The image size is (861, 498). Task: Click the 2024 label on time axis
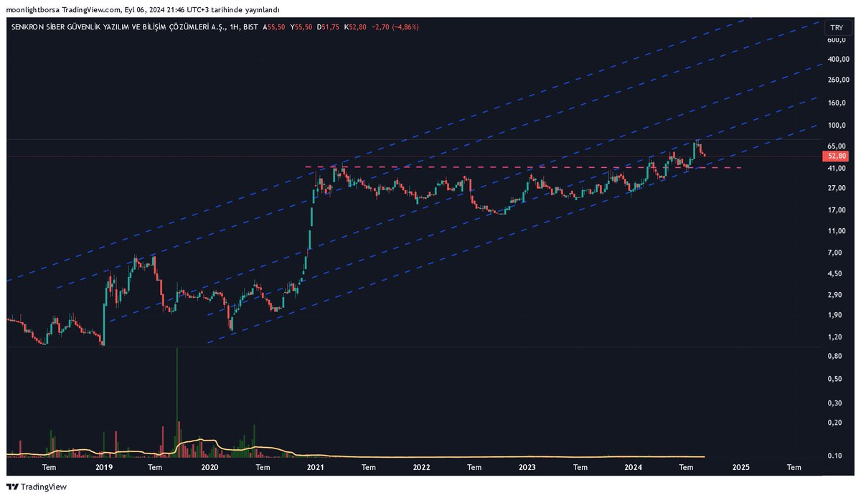(x=634, y=467)
